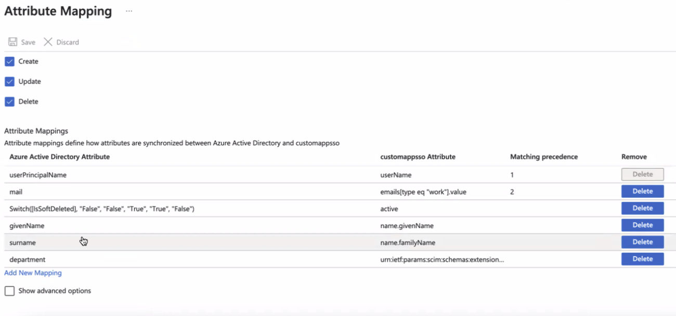676x316 pixels.
Task: Click Matching precedence column header
Action: [x=544, y=157]
